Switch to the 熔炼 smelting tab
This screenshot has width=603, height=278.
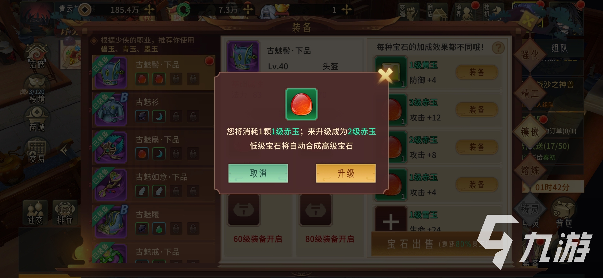[x=530, y=170]
